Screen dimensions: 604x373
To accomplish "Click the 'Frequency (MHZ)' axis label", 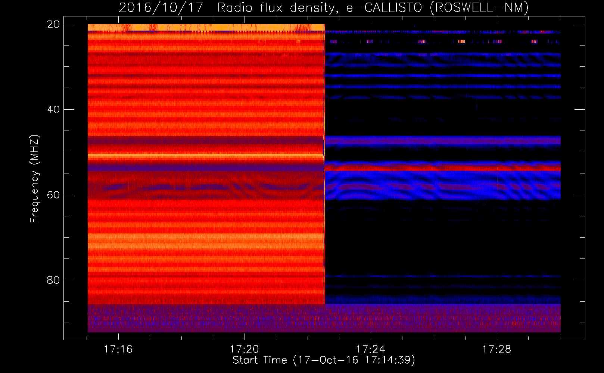I will click(34, 179).
